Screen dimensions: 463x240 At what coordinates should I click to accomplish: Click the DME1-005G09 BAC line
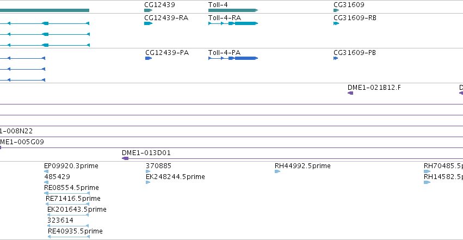coord(232,147)
